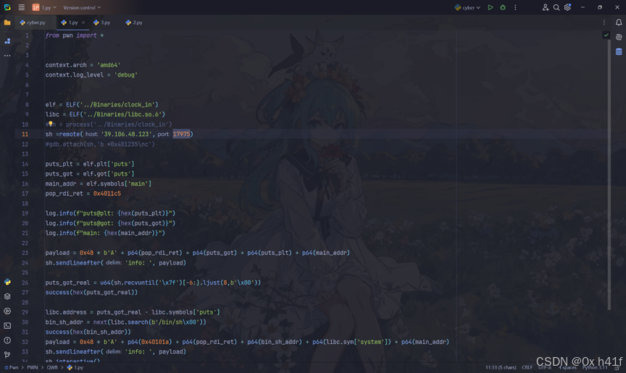Expand the cyber run configuration dropdown
Screen dimensions: 626x373
coord(467,7)
